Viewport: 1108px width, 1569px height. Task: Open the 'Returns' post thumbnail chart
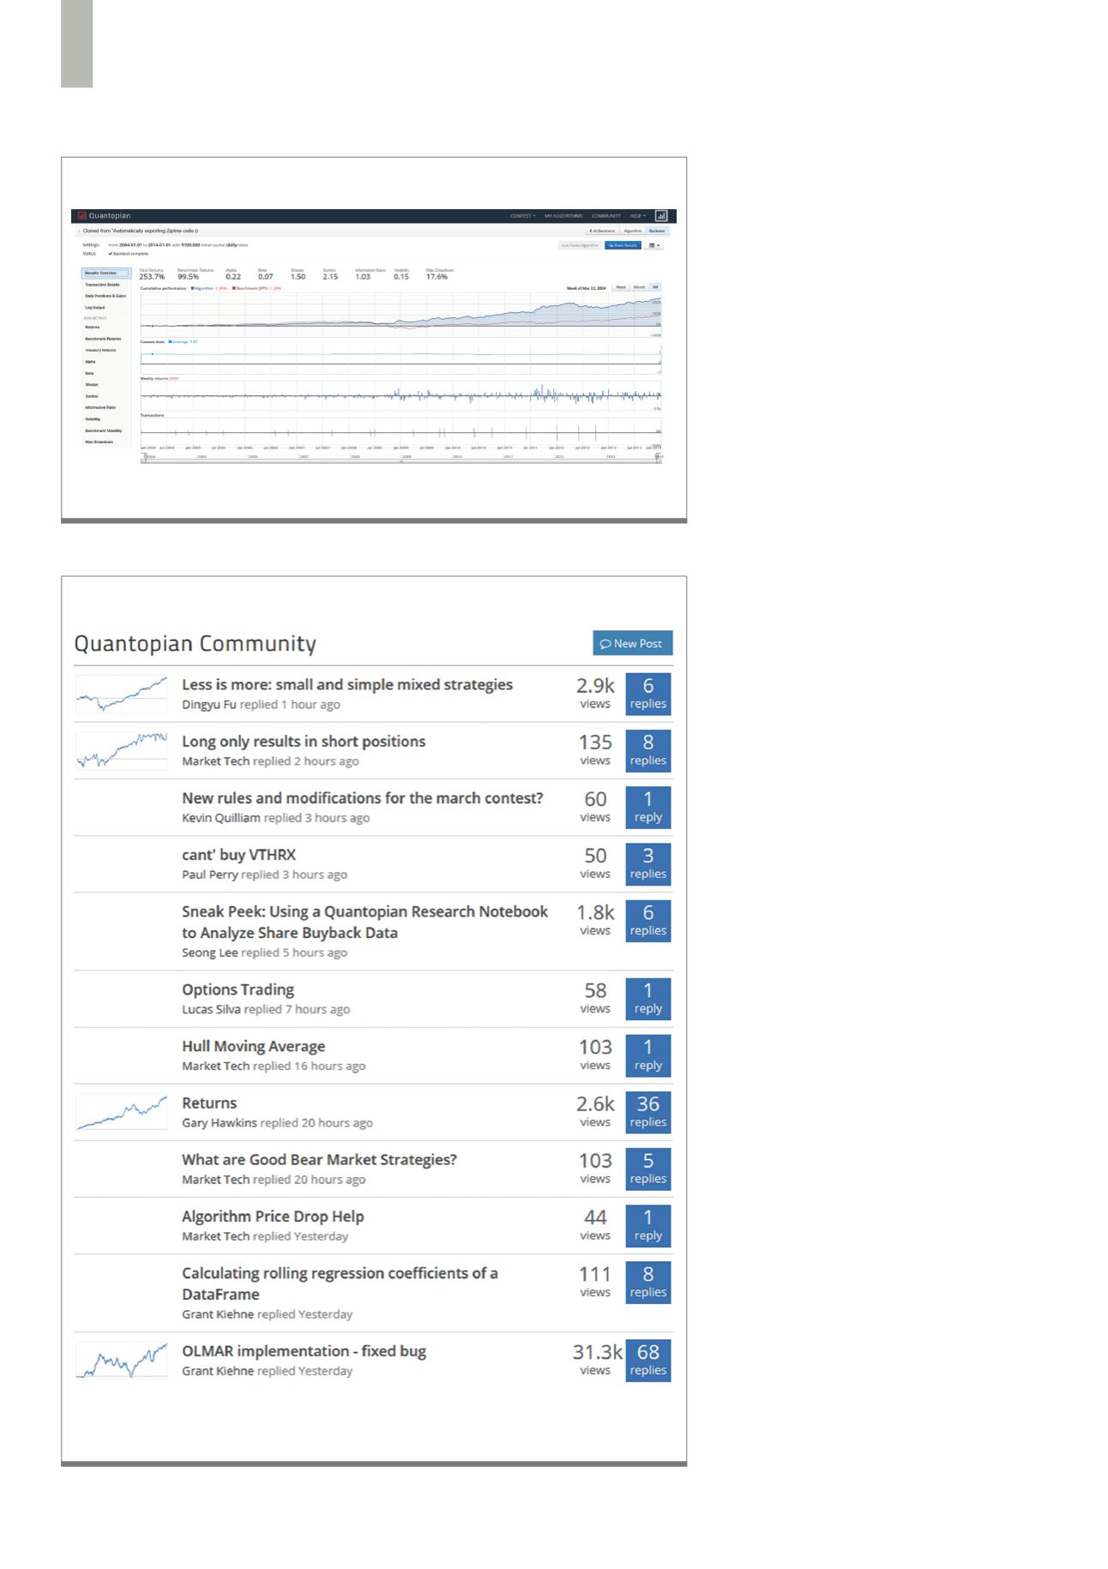(x=122, y=1113)
